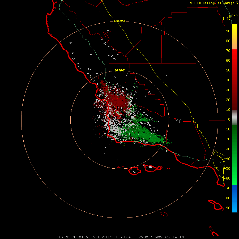Select the 20 scale label

coord(228,100)
